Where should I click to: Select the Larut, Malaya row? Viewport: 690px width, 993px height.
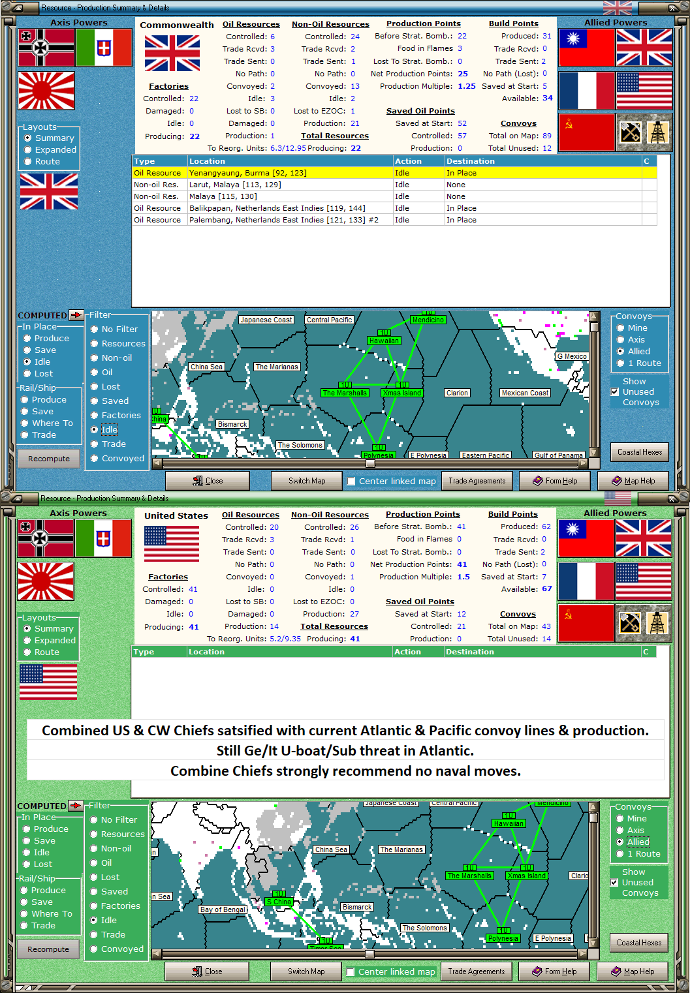click(x=394, y=185)
